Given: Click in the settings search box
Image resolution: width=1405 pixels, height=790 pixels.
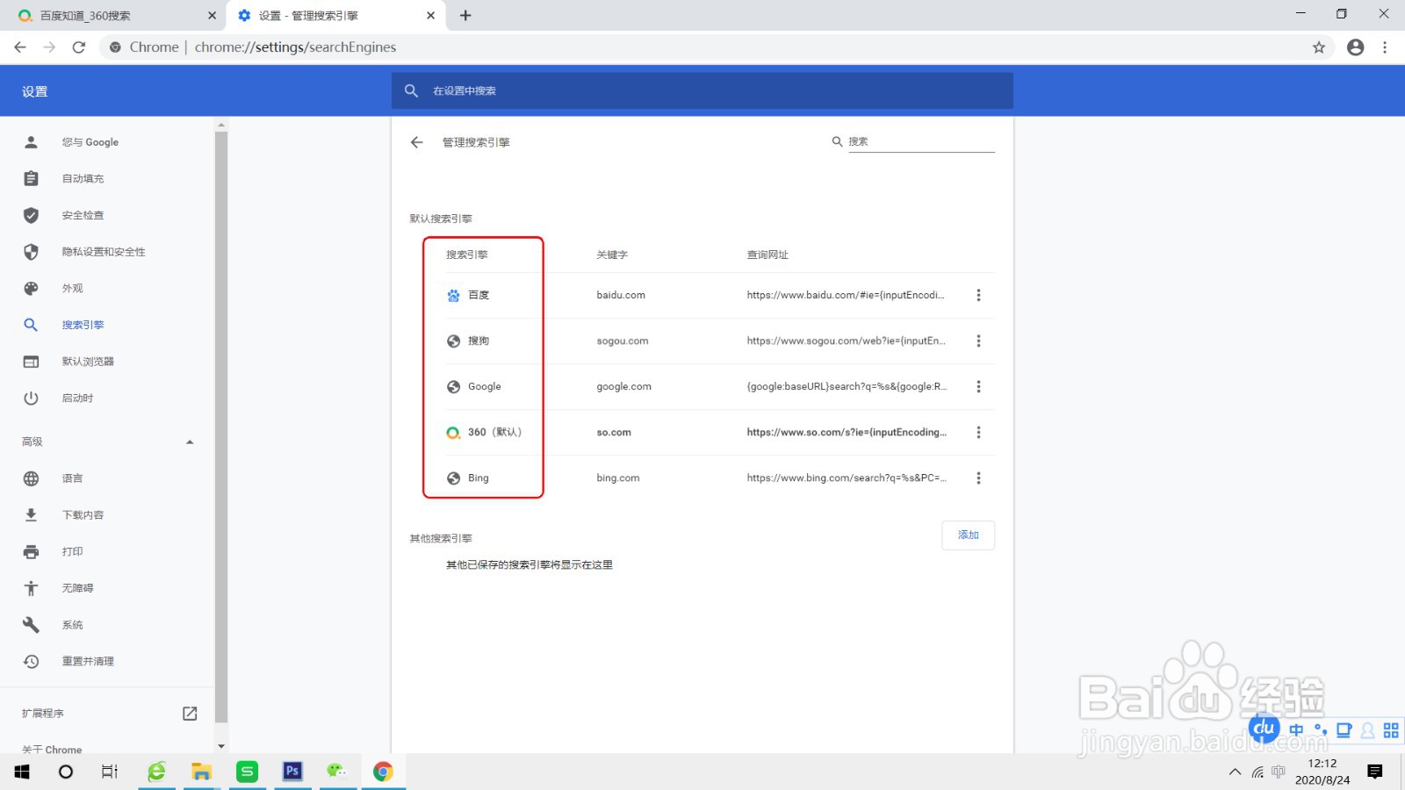Looking at the screenshot, I should 702,90.
